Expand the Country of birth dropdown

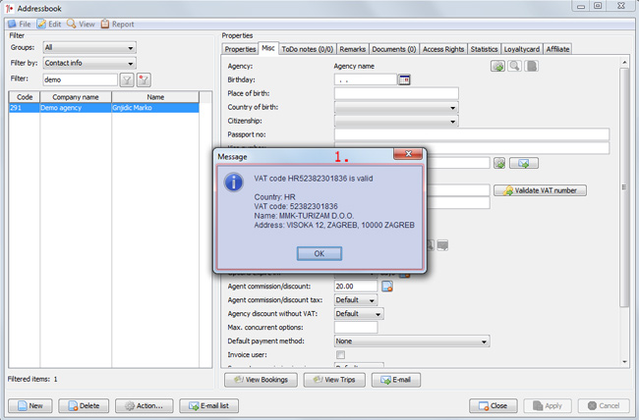coord(396,107)
